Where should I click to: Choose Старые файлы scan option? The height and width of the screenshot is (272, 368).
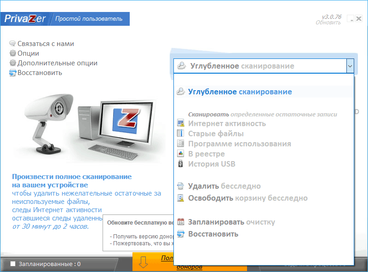tap(216, 133)
